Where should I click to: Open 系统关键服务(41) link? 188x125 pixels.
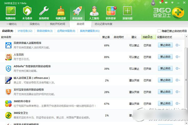90,31
